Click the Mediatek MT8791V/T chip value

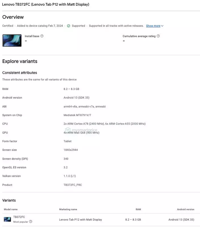pos(77,115)
